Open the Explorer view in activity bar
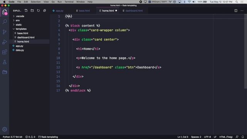Image resolution: width=247 pixels, height=139 pixels. click(5, 12)
